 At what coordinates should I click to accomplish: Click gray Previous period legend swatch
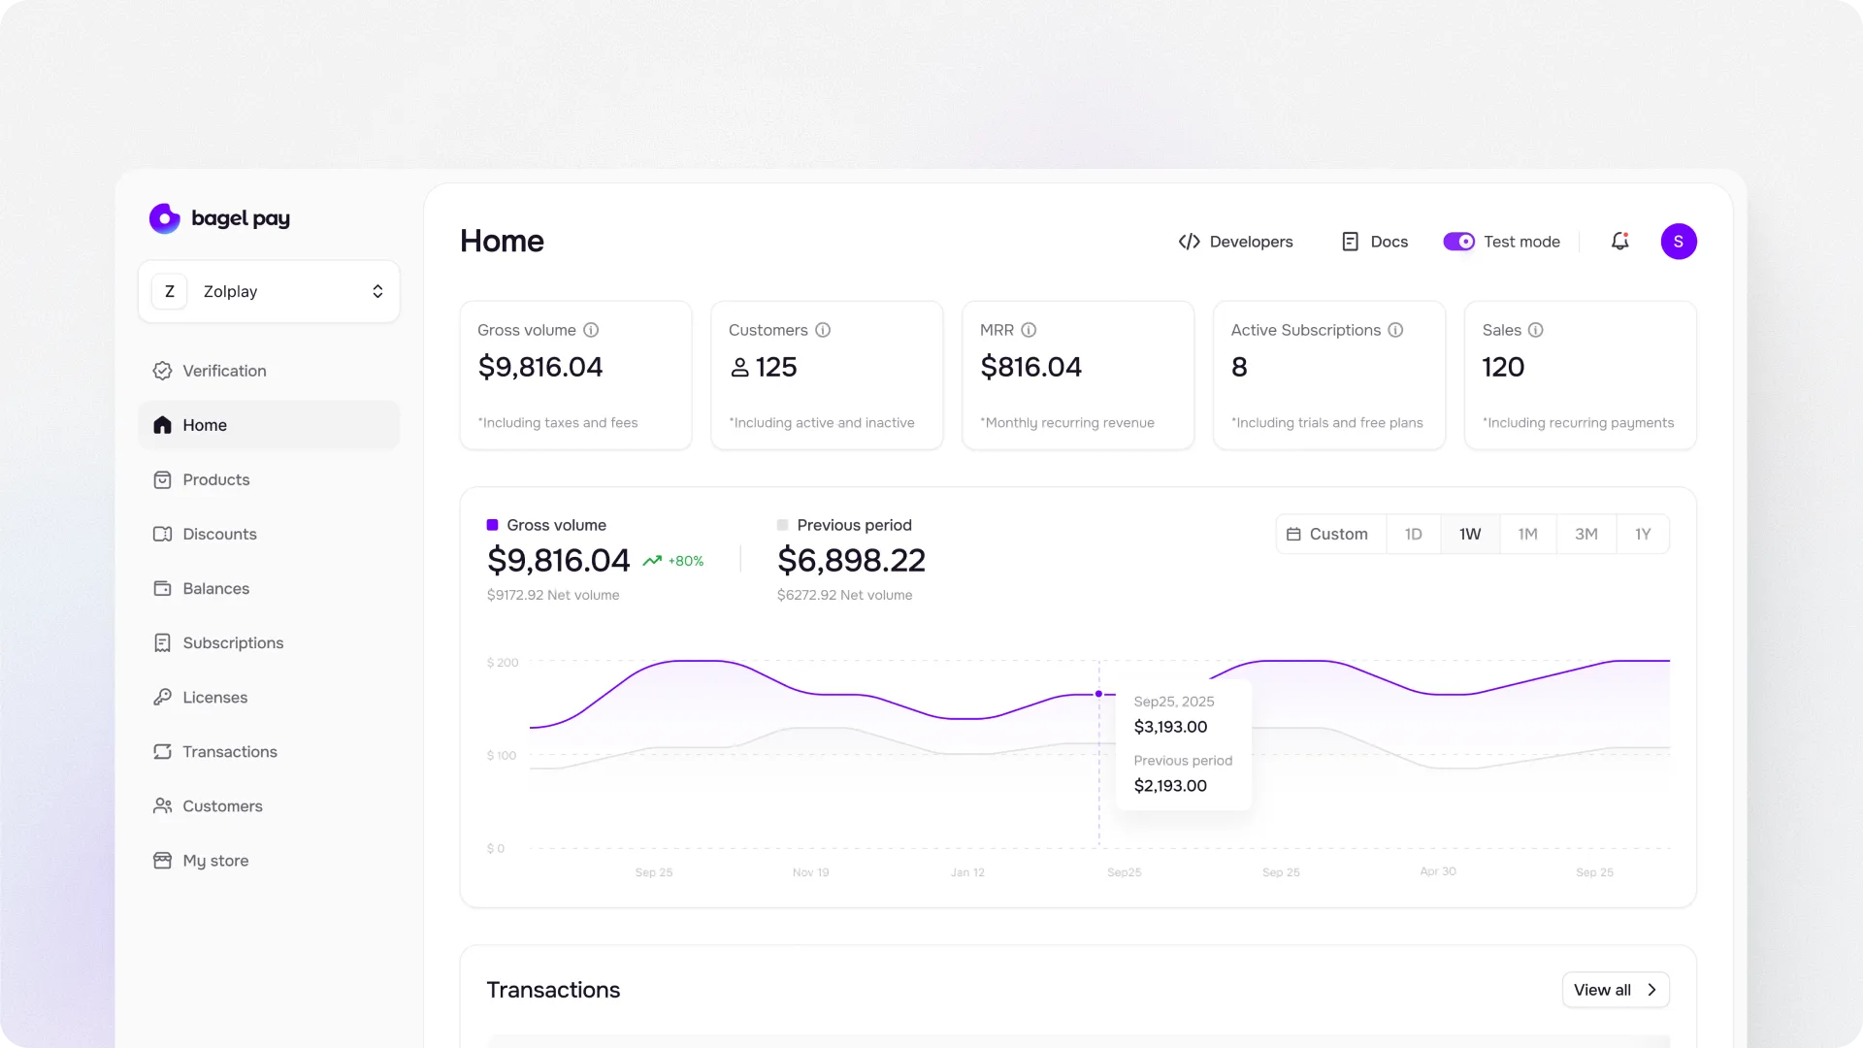click(782, 525)
